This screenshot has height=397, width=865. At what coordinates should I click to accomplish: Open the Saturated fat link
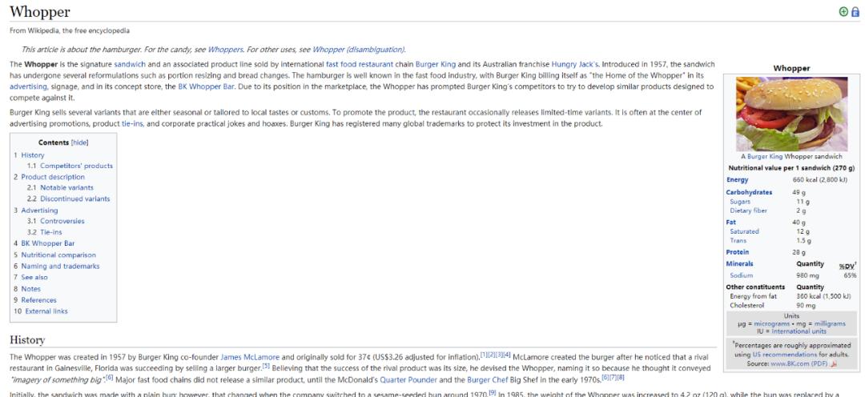tap(744, 231)
